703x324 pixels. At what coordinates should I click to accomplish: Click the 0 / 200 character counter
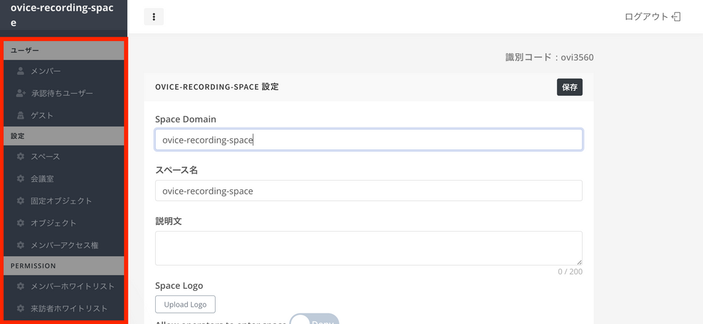coord(571,272)
